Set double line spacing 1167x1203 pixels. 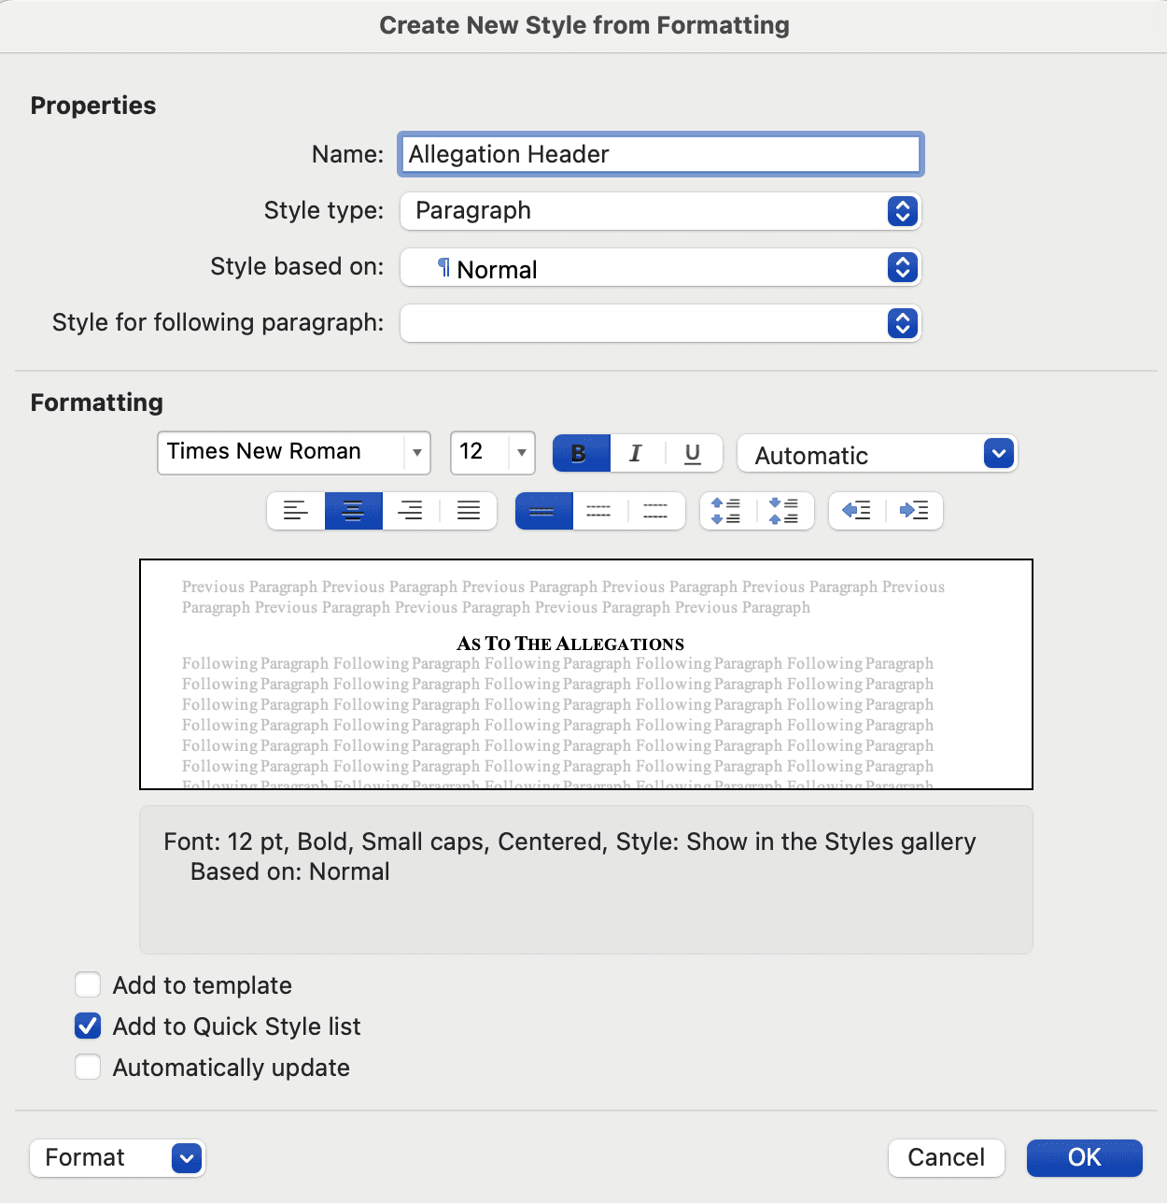pos(656,511)
